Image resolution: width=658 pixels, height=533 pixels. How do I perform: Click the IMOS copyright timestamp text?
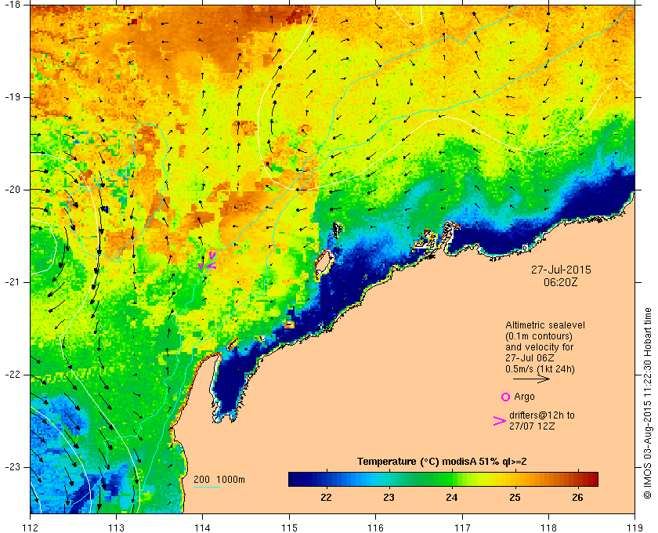(x=648, y=403)
